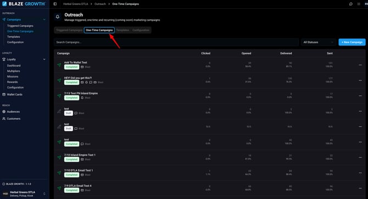Click SMS bubble icon in HEY! Did you get this?!
Image resolution: width=368 pixels, height=199 pixels.
coord(91,82)
